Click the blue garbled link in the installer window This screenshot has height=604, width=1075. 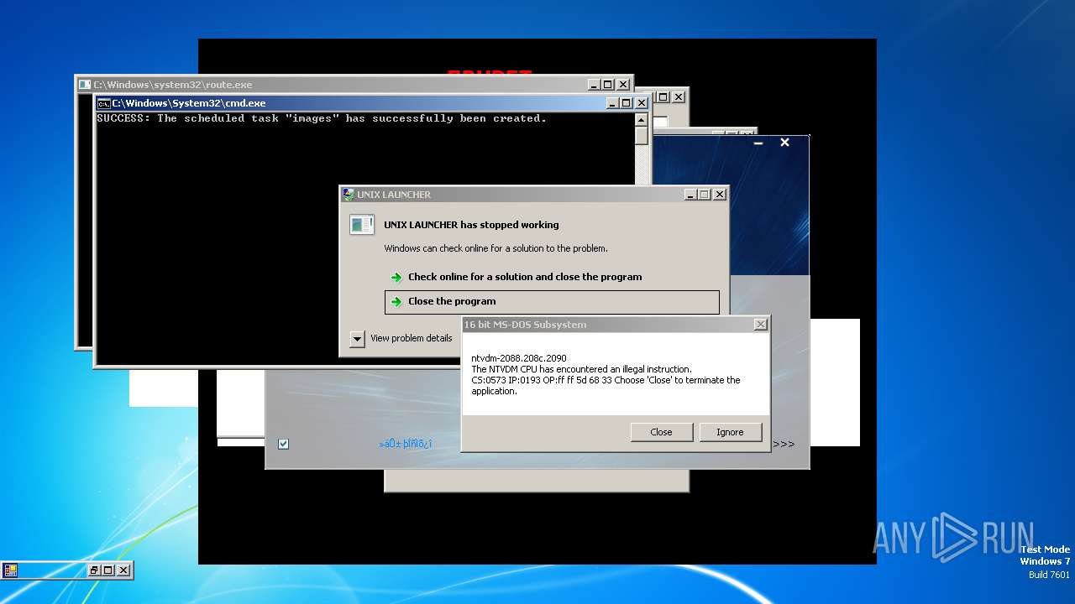(406, 444)
